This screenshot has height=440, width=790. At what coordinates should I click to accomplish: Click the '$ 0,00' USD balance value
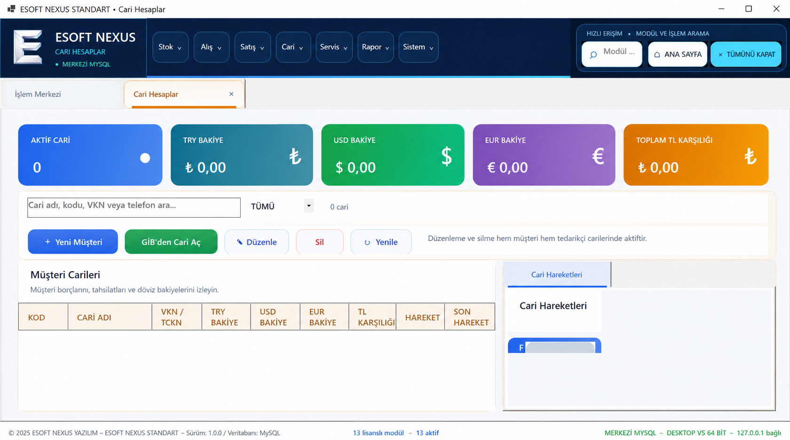[x=355, y=167]
